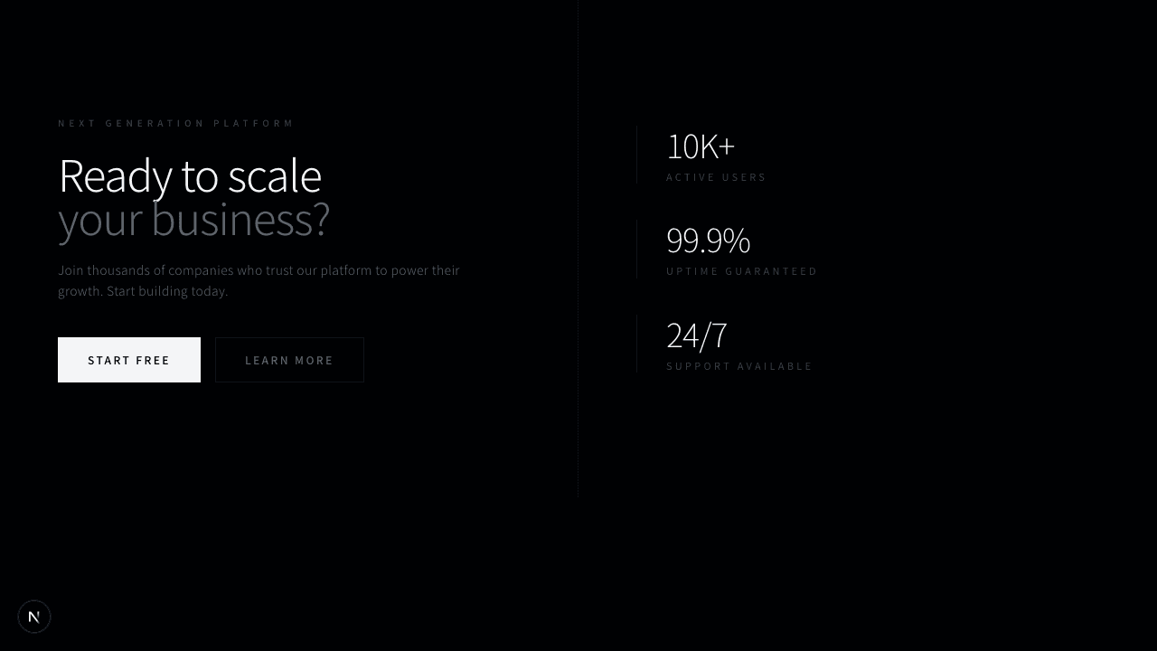1157x651 pixels.
Task: Click the "Start building today." sentence
Action: pos(167,291)
